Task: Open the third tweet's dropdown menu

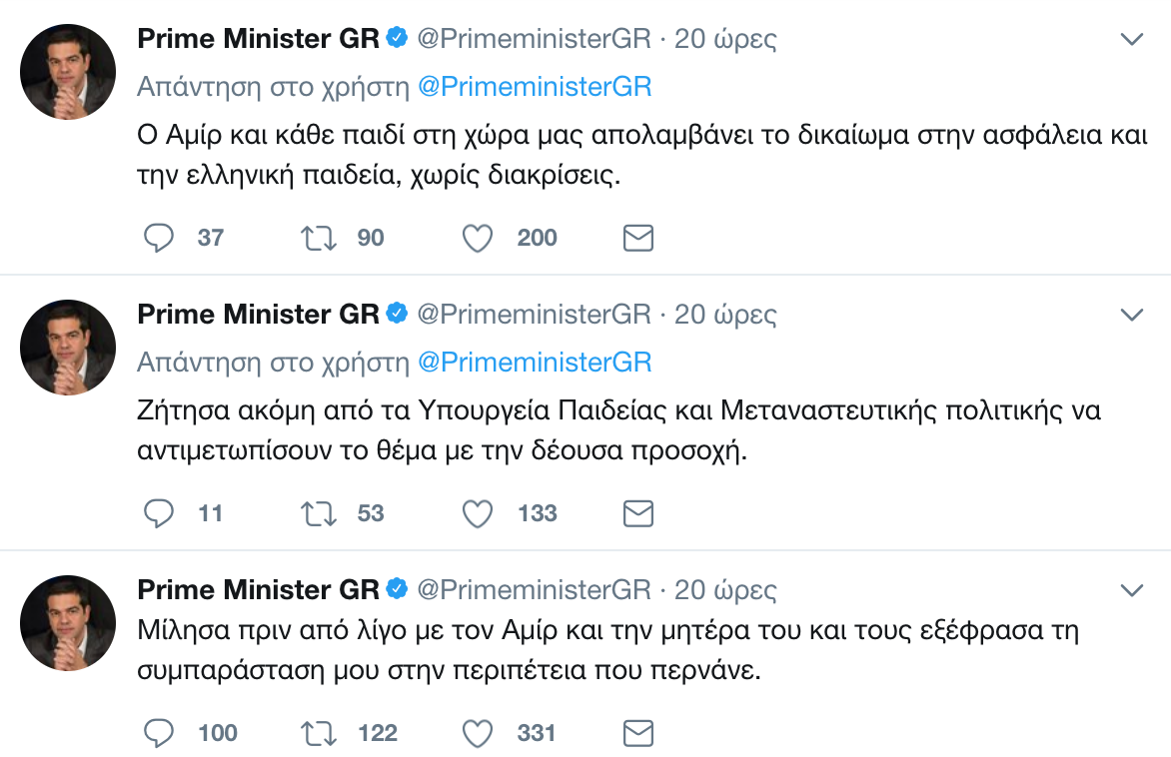Action: (1131, 590)
